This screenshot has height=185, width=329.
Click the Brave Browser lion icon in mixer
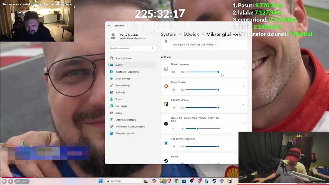pyautogui.click(x=166, y=87)
